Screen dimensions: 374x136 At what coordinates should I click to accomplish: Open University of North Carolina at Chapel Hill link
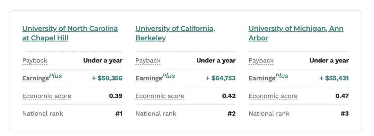[x=70, y=33]
